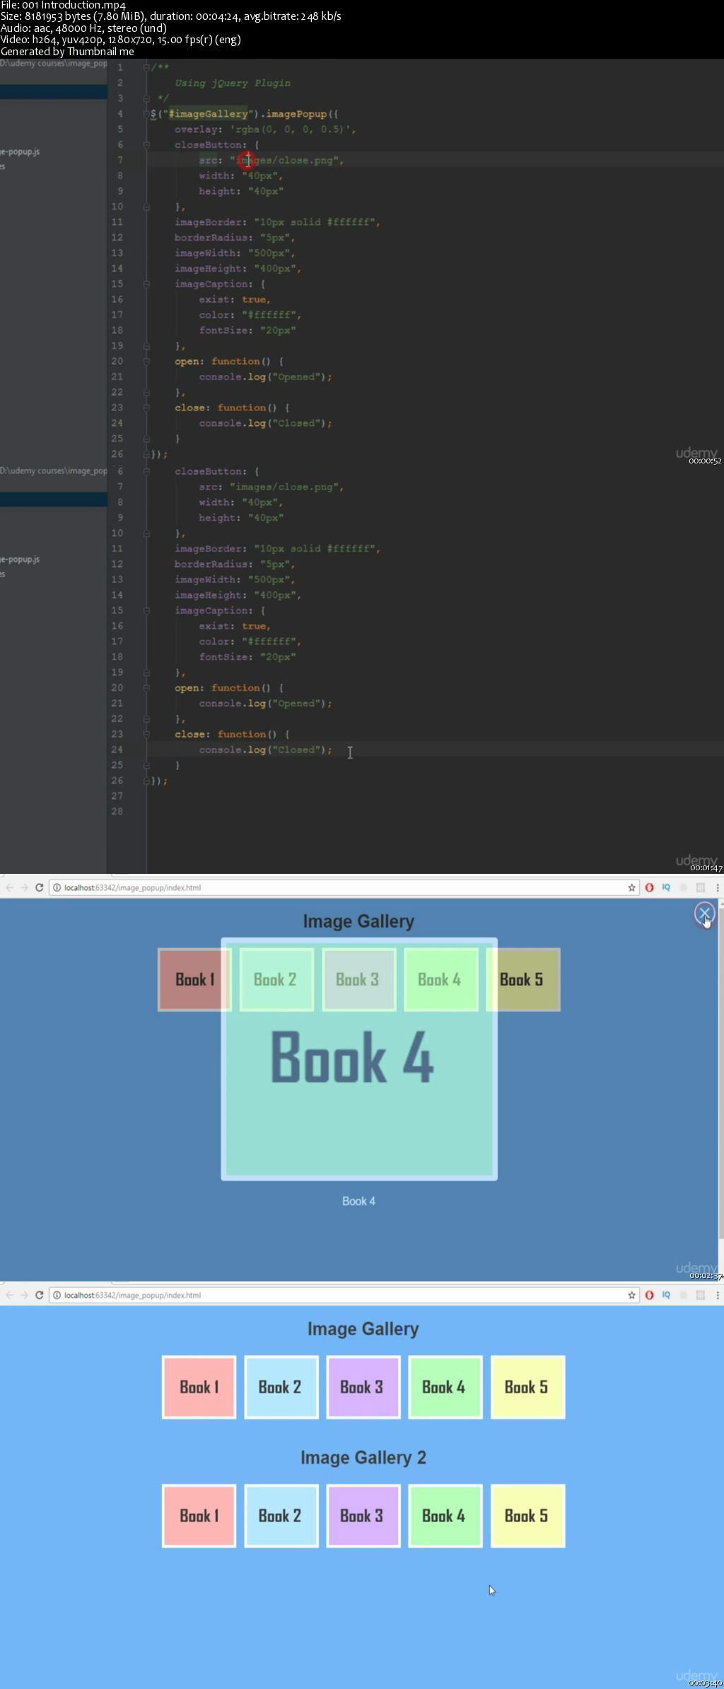This screenshot has width=724, height=1689.
Task: Fold close function at line 23, 00:01:47 frame
Action: click(x=146, y=734)
